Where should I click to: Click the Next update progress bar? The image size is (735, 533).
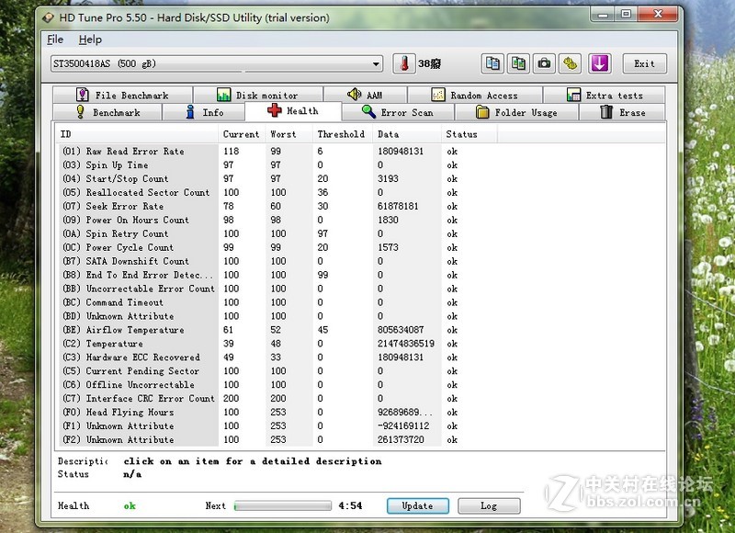tap(282, 506)
